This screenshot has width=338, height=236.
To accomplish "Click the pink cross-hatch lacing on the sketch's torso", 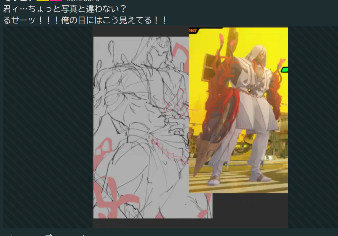I will [174, 101].
